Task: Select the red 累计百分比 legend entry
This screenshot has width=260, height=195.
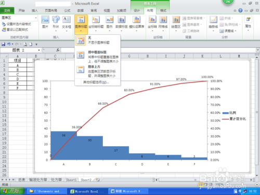Action: point(234,119)
